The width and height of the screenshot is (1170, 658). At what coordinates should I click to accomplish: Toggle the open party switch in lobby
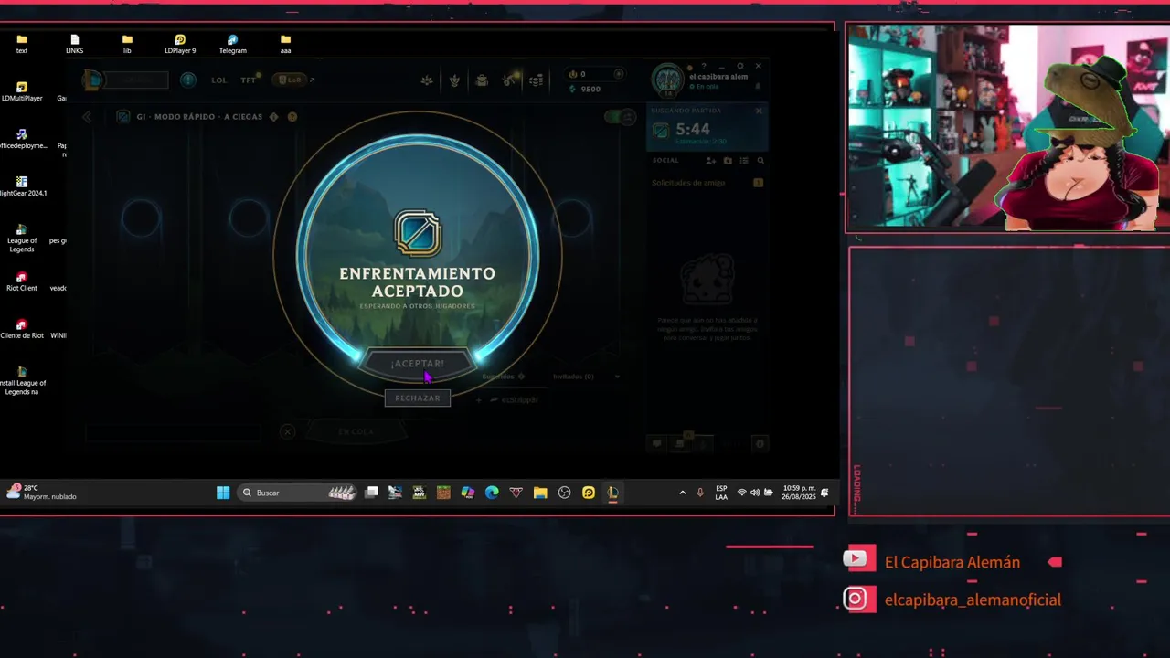point(620,117)
